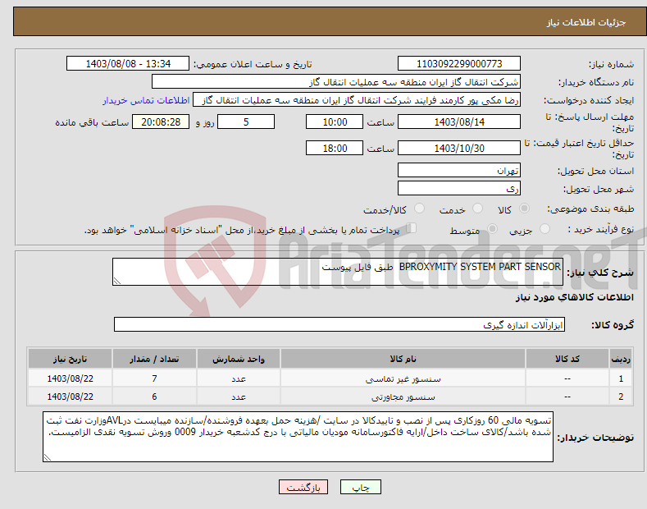Click the announcement date field 1403/08/08 - 13:34
Viewport: 647px width, 509px height.
[128, 64]
